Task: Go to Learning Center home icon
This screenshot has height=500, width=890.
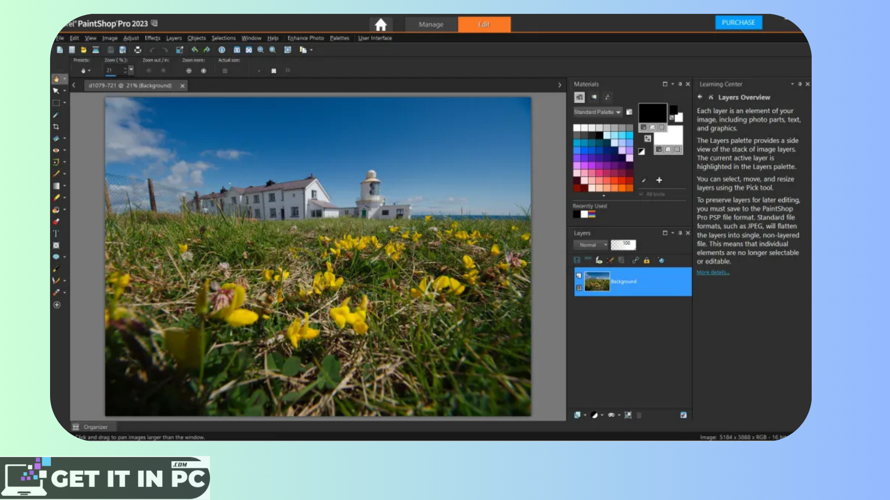Action: click(711, 97)
